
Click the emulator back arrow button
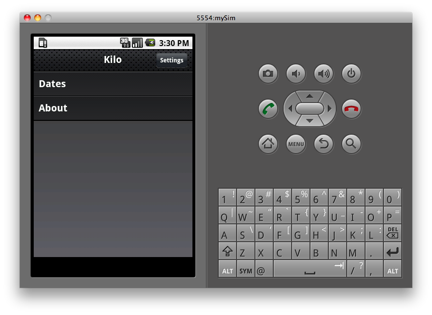[x=324, y=144]
